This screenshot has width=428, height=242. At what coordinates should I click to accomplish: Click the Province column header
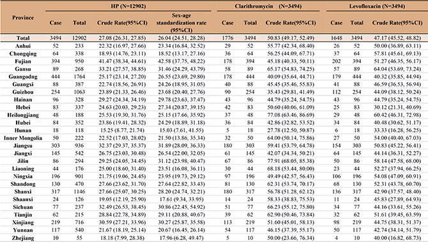[23, 18]
